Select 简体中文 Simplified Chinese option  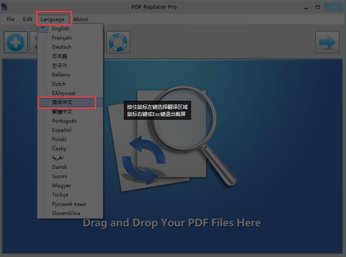click(x=70, y=102)
